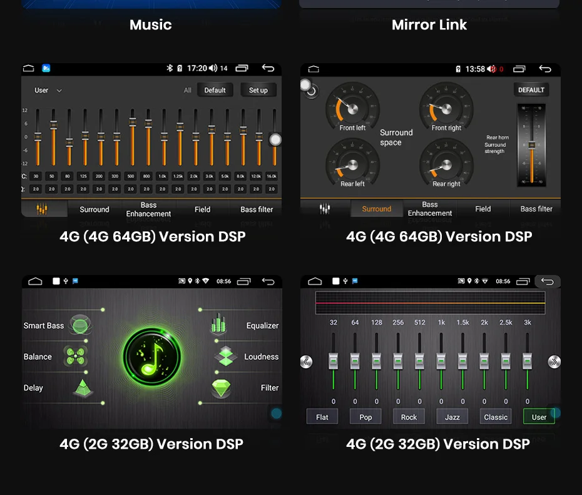Click muted volume icon in 13:58 screen
Viewport: 582px width, 495px height.
click(x=492, y=69)
